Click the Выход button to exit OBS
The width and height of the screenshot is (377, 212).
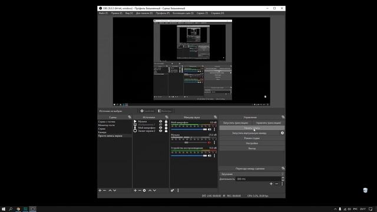point(252,148)
